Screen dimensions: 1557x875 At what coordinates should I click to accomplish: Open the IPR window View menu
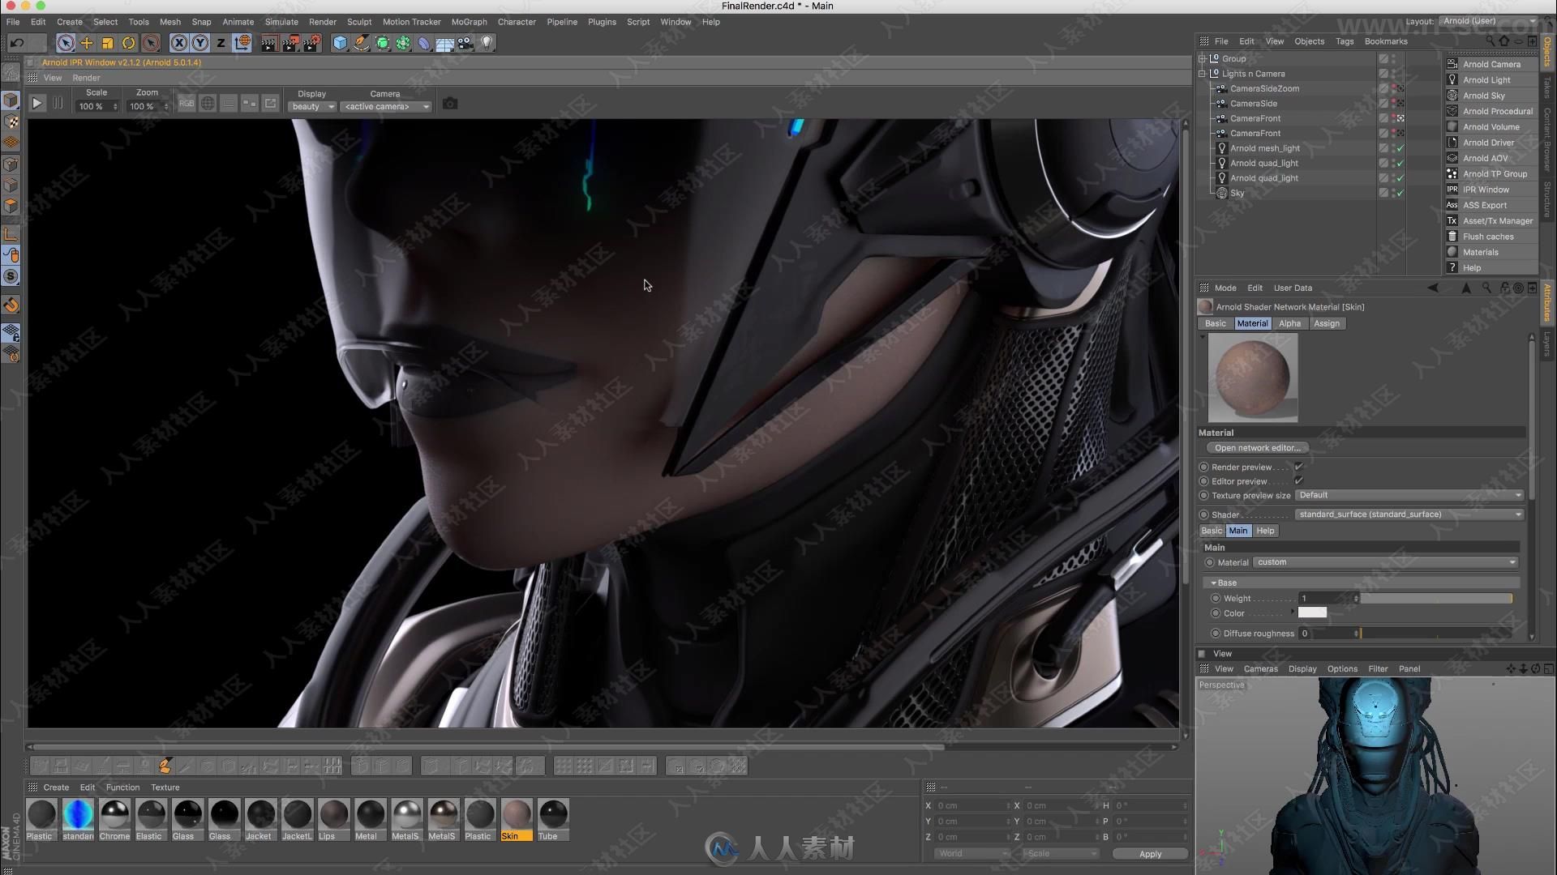point(53,78)
